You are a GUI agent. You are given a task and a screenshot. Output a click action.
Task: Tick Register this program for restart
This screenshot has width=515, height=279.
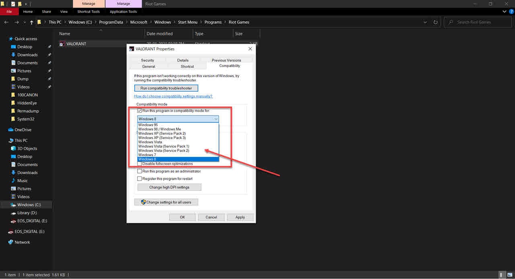pos(140,179)
